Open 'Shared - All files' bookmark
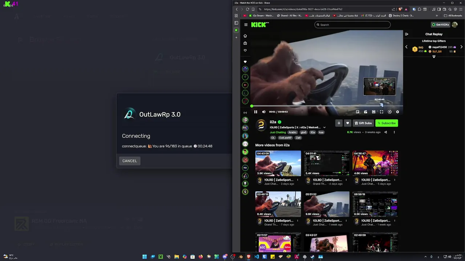The image size is (465, 261). 290,16
